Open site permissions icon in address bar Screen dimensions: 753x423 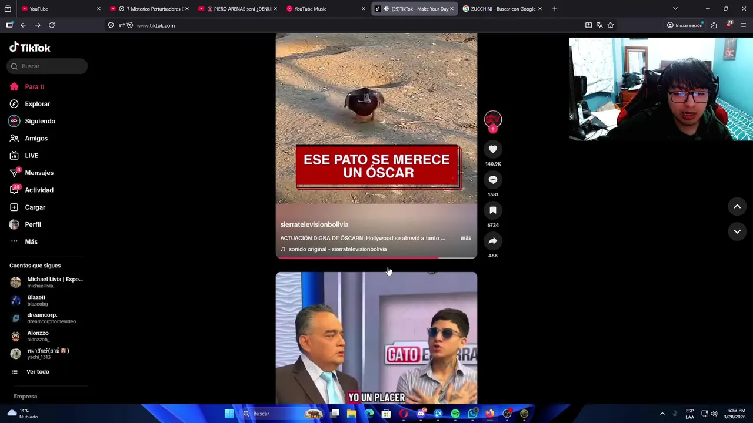[x=121, y=25]
